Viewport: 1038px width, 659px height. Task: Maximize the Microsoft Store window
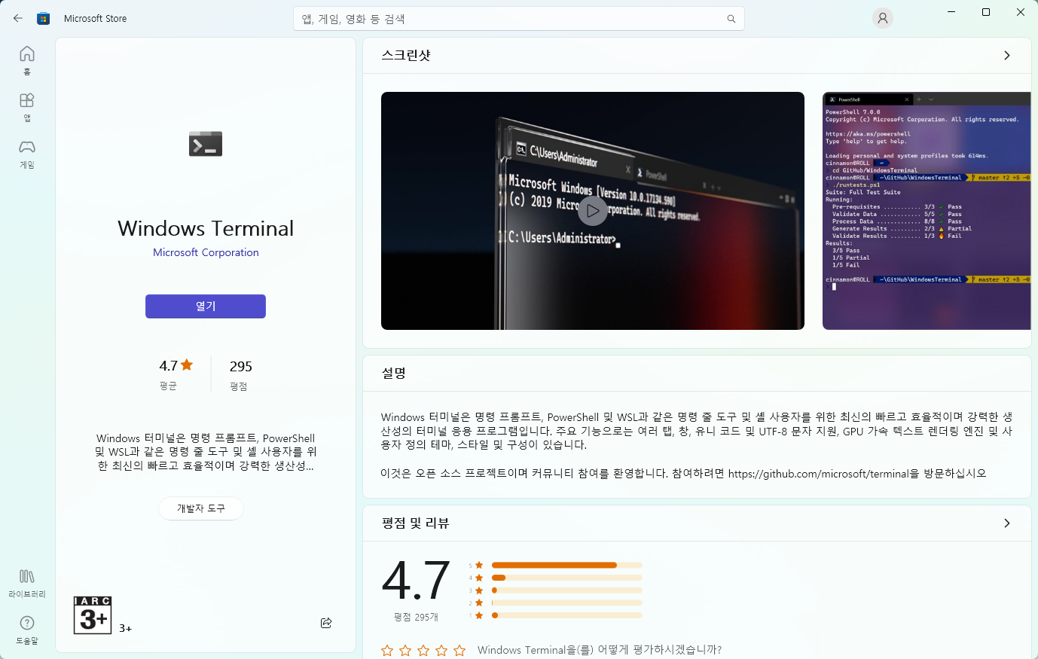(x=986, y=12)
